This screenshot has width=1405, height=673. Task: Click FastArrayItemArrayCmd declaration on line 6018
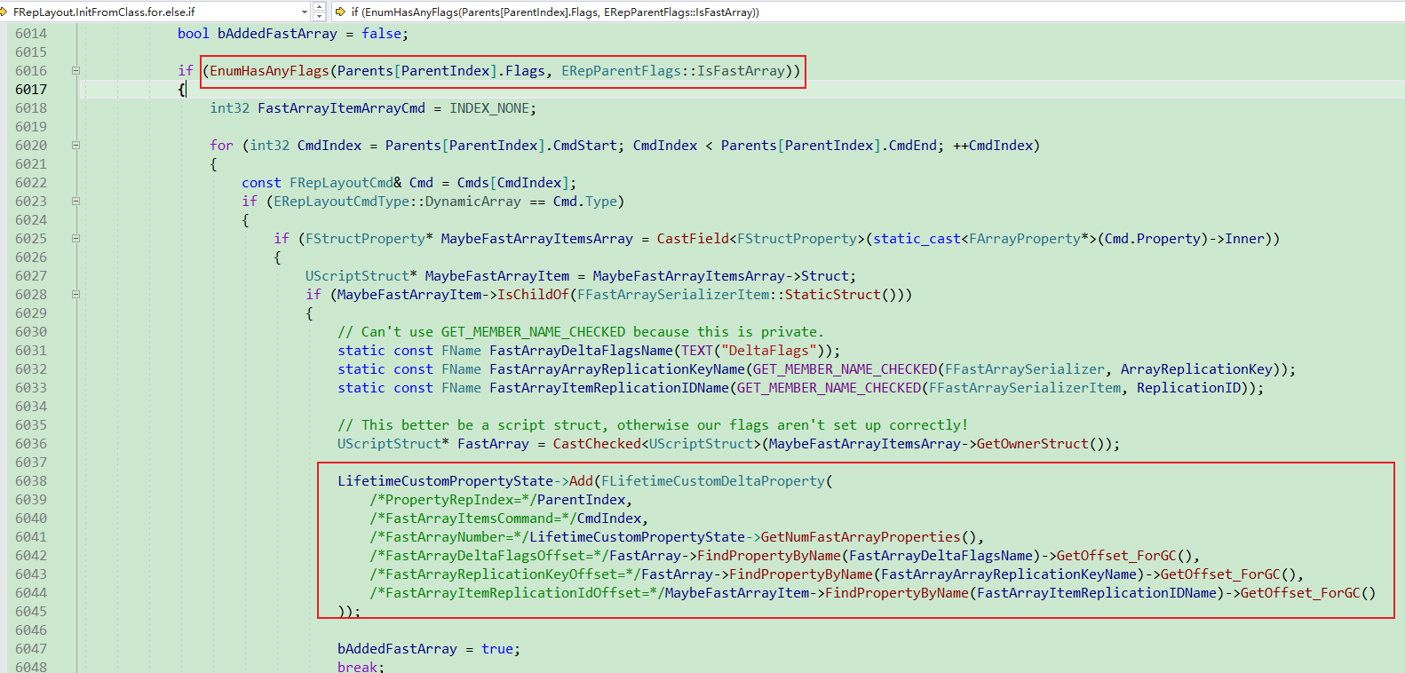tap(341, 108)
